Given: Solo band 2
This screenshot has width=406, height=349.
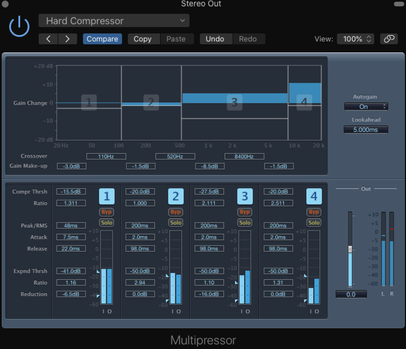Looking at the screenshot, I should coord(176,223).
